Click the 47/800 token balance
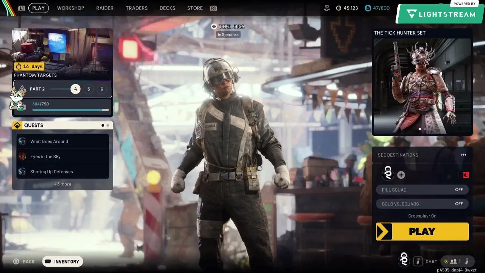The image size is (485, 273). click(381, 8)
